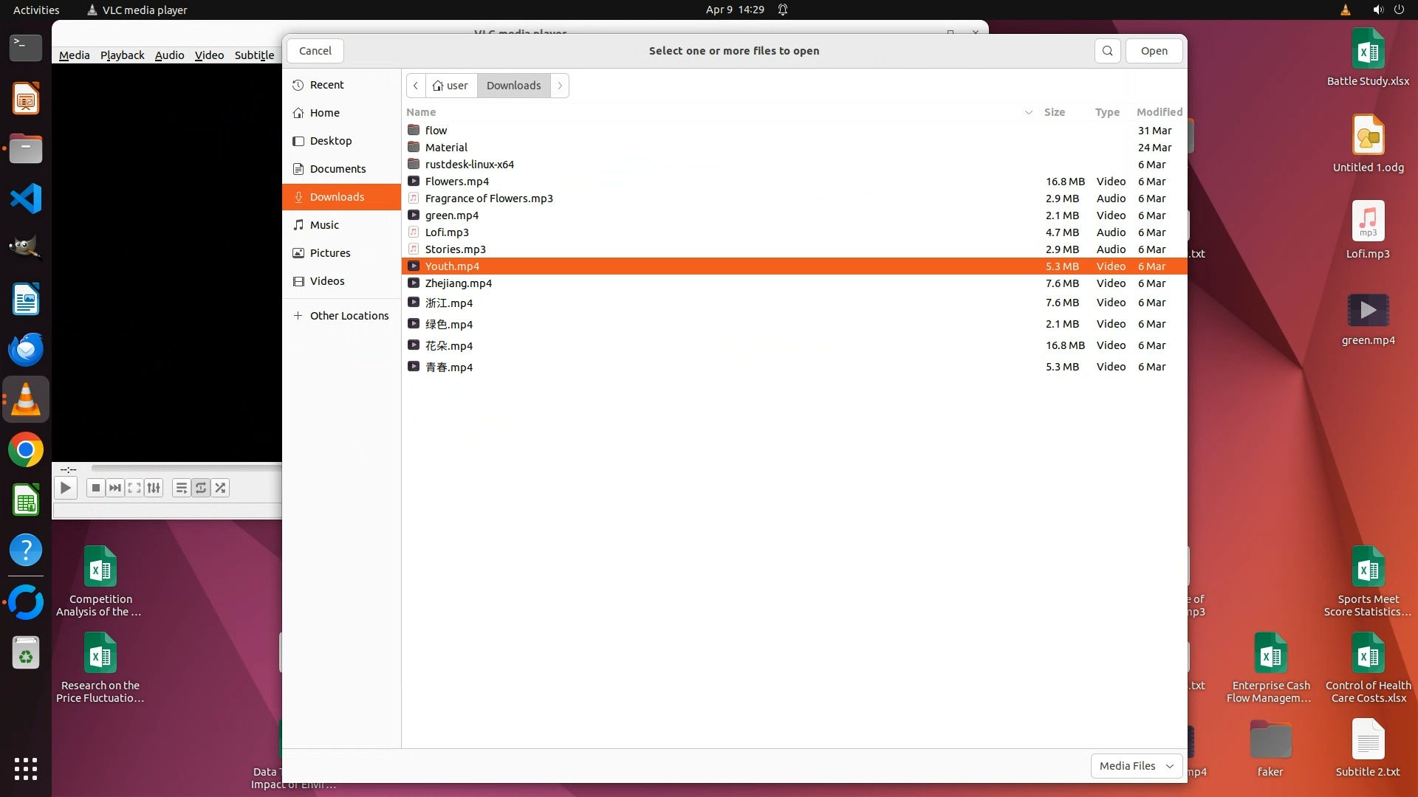The image size is (1418, 797).
Task: Click the search icon in file dialog
Action: 1107,51
